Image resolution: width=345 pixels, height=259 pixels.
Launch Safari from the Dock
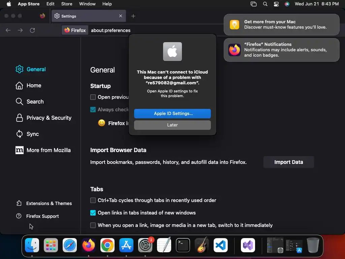tap(70, 245)
